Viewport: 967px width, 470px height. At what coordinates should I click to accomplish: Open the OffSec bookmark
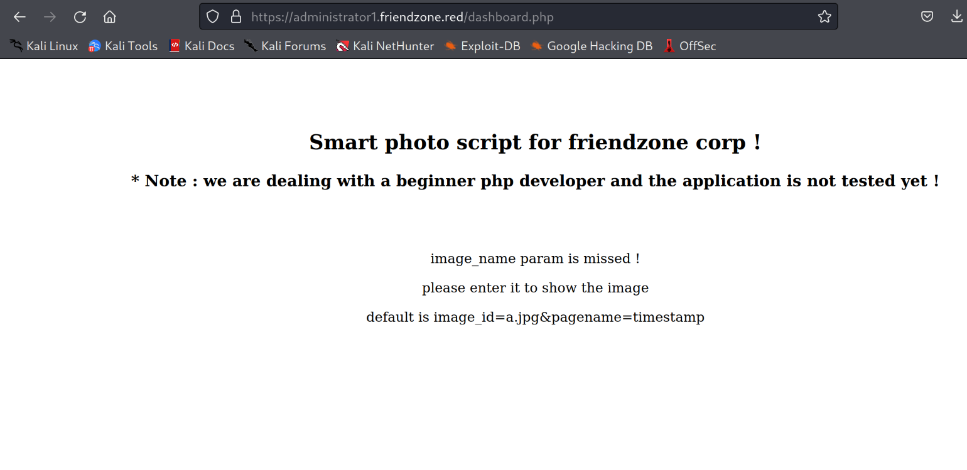689,46
